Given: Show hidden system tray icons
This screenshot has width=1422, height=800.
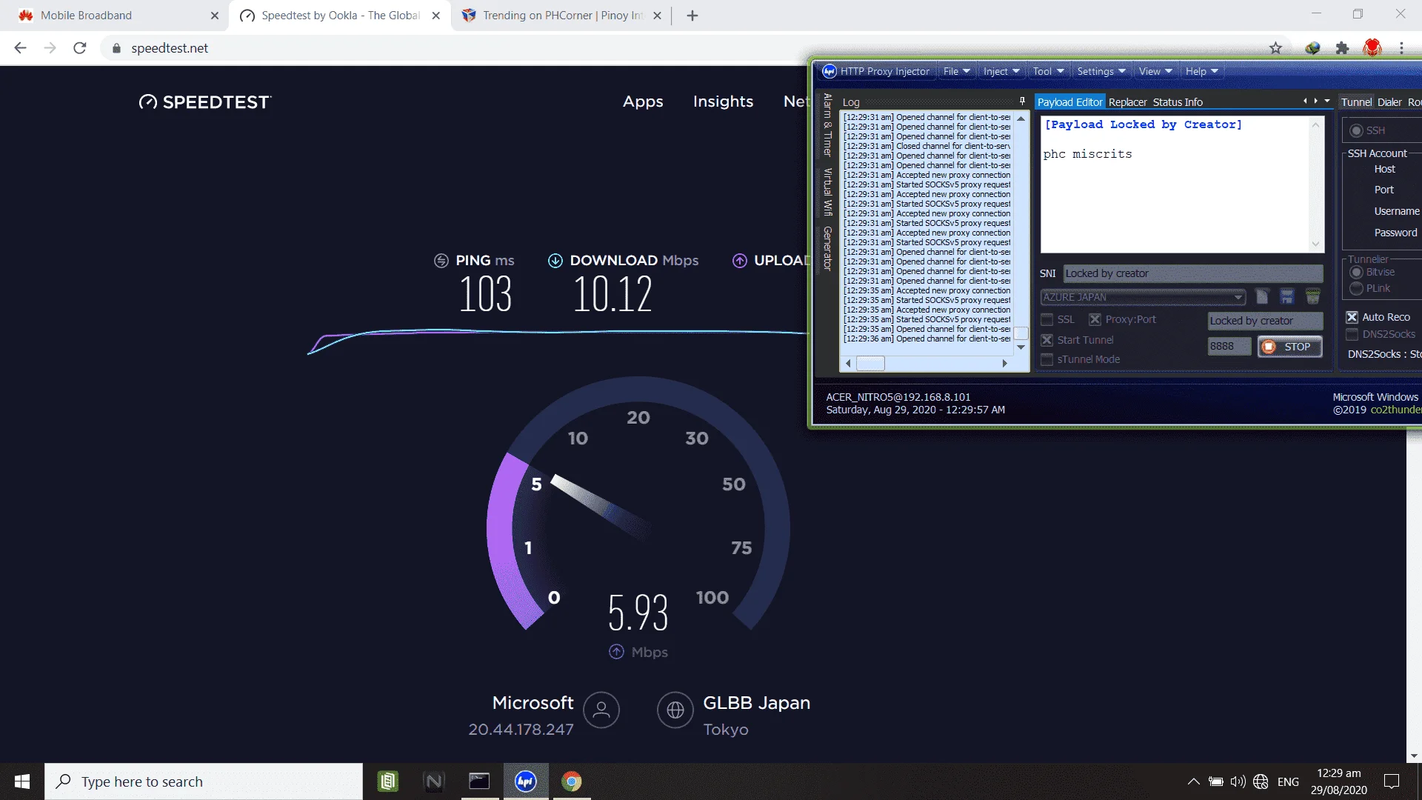Looking at the screenshot, I should coord(1193,781).
